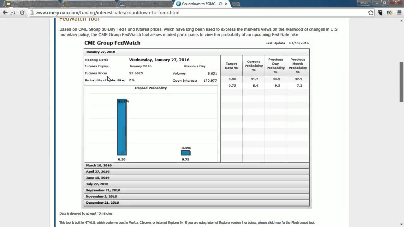Expand the December 21, 2016 meeting row
Image resolution: width=404 pixels, height=227 pixels.
(196, 203)
